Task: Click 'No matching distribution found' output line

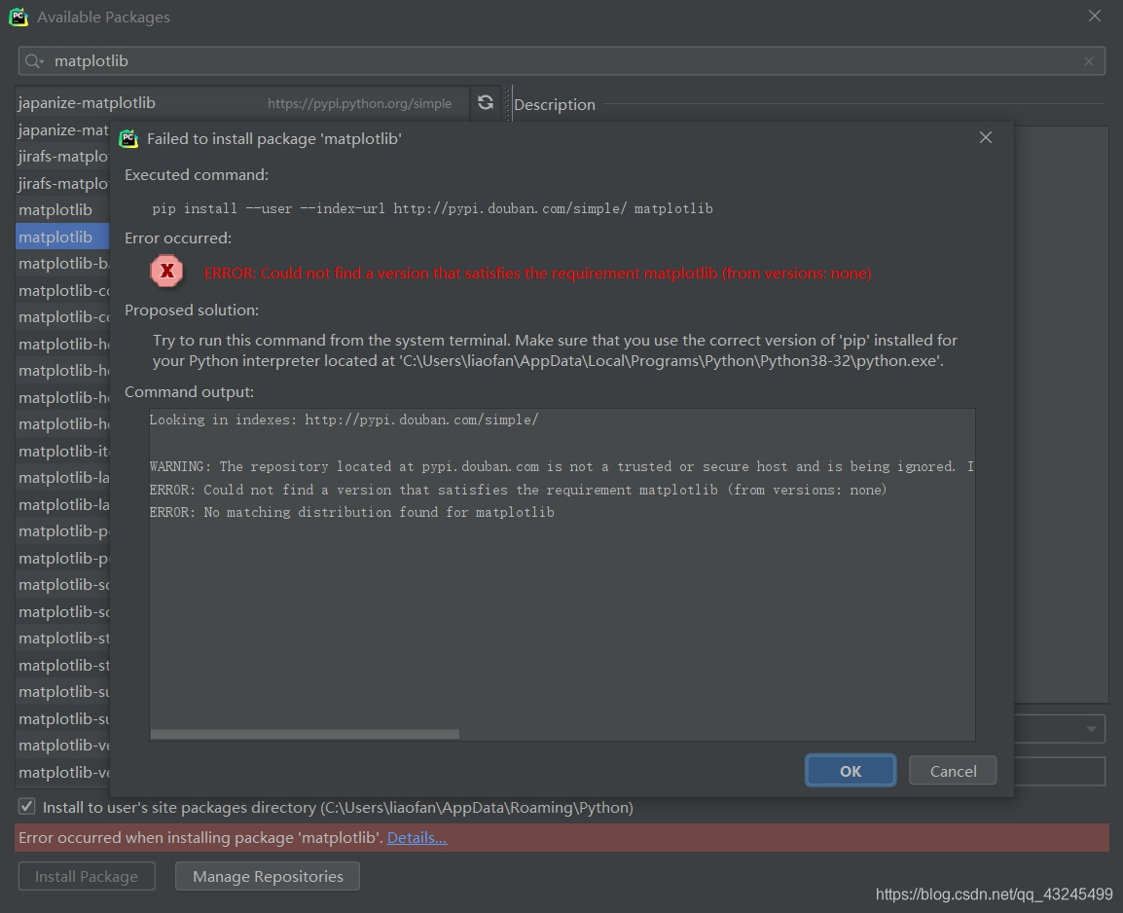Action: (351, 512)
